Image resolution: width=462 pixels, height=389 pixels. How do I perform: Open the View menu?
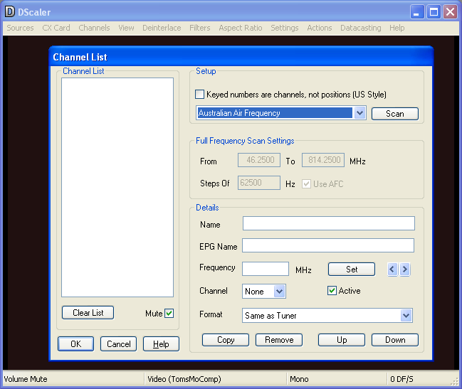point(126,28)
